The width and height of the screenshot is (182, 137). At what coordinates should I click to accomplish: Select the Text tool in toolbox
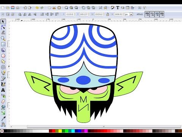pyautogui.click(x=3, y=90)
